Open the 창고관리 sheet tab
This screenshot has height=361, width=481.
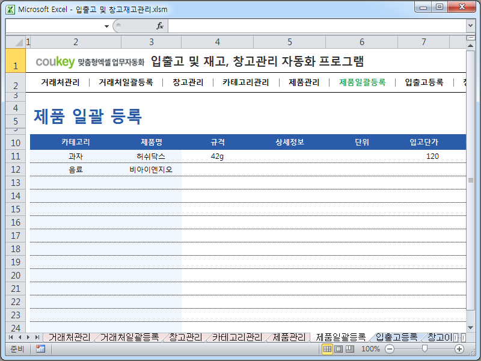pos(186,338)
